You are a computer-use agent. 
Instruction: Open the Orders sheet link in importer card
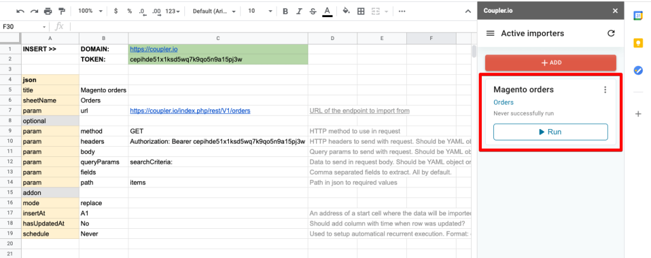(504, 102)
